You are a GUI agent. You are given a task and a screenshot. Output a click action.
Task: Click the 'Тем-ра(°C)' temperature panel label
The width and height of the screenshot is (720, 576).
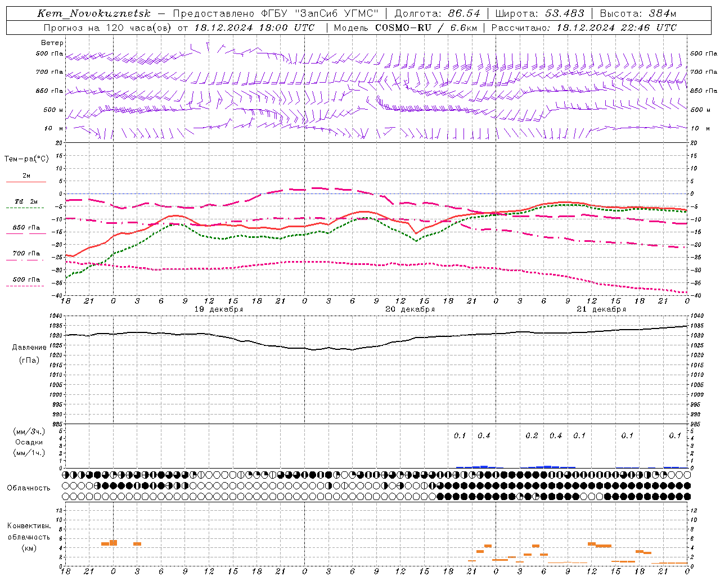[x=26, y=159]
